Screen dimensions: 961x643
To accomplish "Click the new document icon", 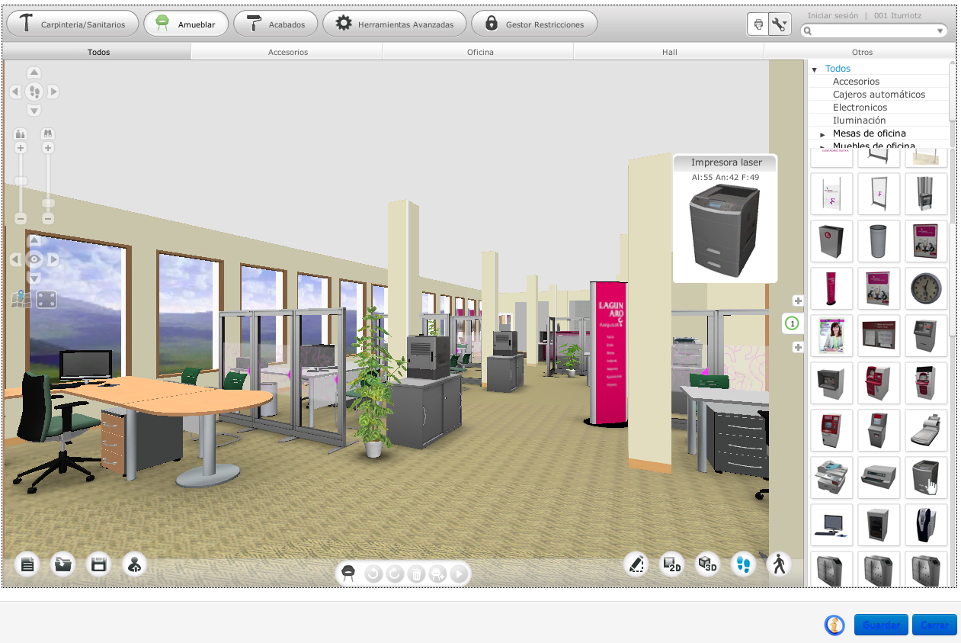I will pos(27,565).
